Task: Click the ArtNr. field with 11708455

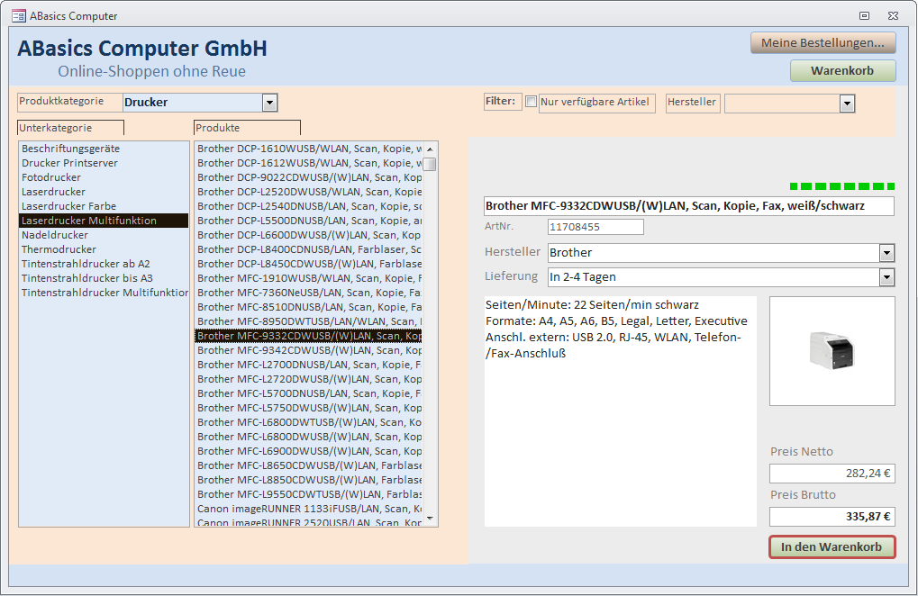Action: coord(595,227)
